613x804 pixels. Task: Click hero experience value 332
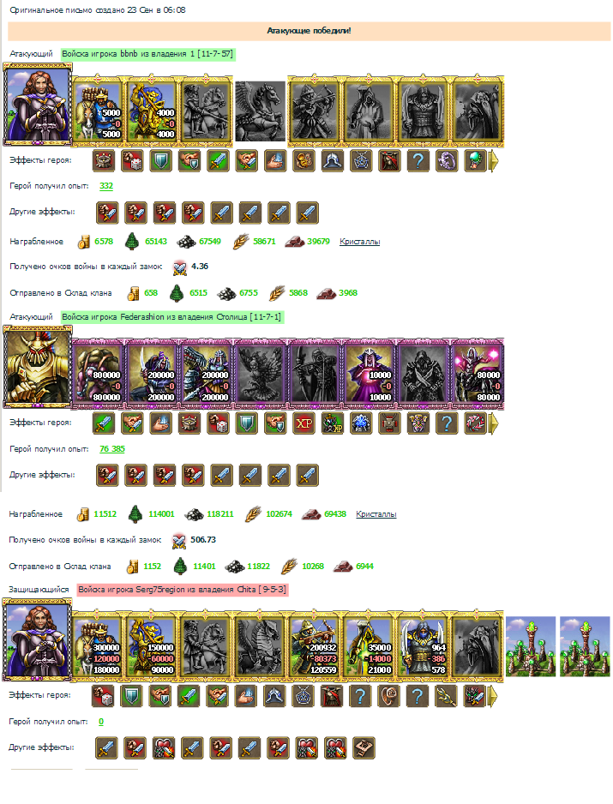(x=106, y=186)
